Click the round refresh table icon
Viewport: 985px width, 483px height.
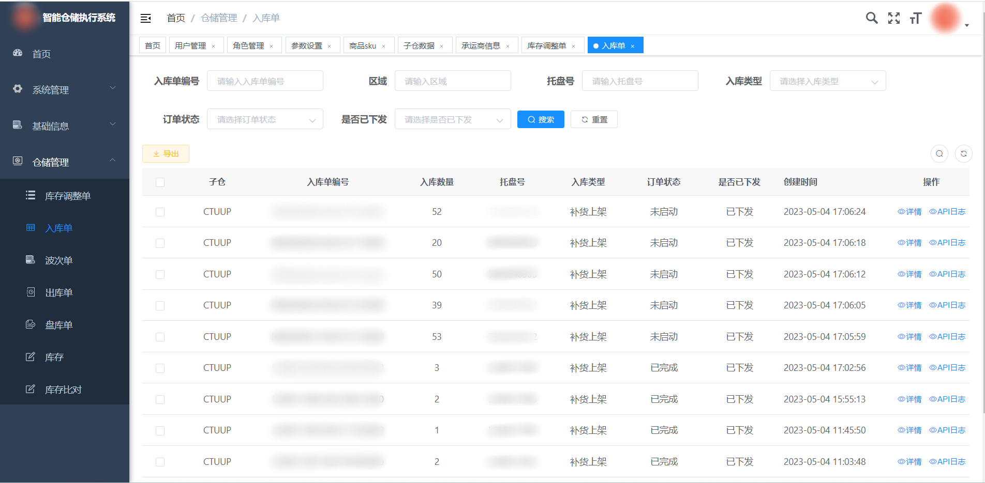964,153
